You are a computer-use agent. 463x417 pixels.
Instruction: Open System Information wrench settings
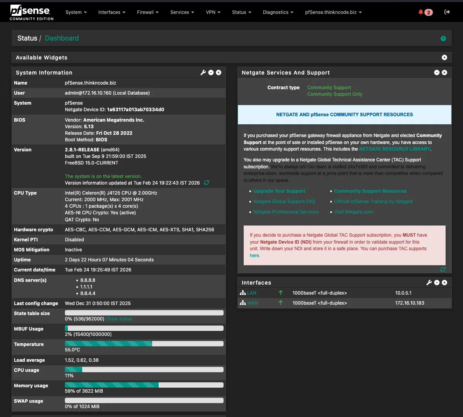pos(203,73)
